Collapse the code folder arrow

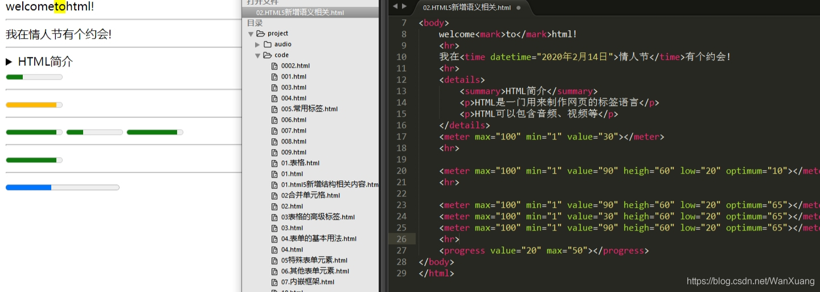point(257,55)
